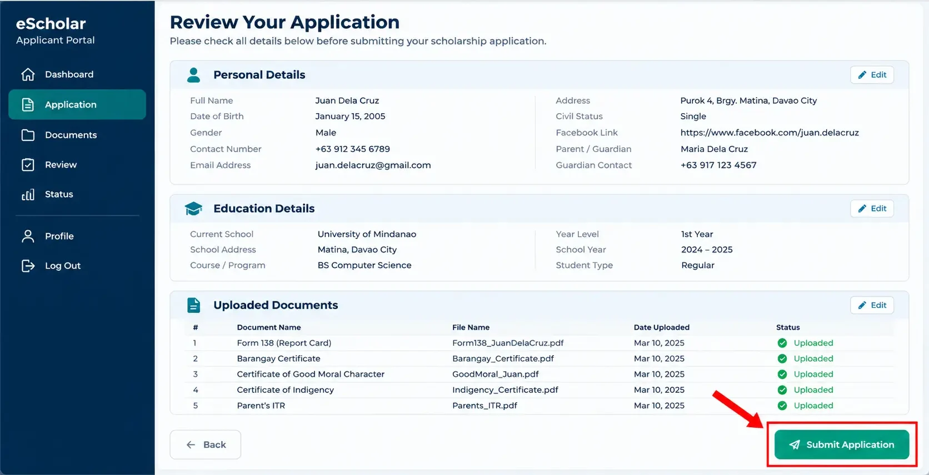Viewport: 929px width, 475px height.
Task: Click the Back button
Action: (x=206, y=444)
